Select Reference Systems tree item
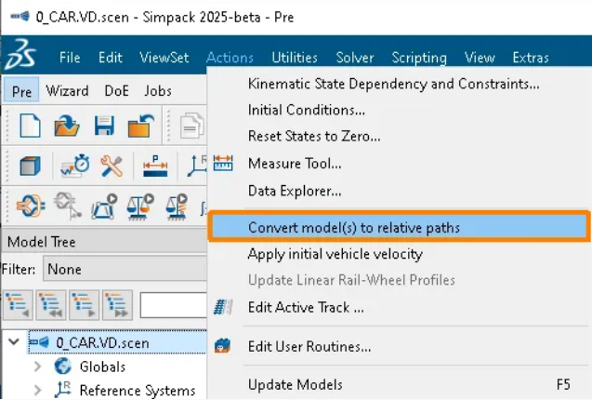The height and width of the screenshot is (400, 592). click(x=138, y=390)
